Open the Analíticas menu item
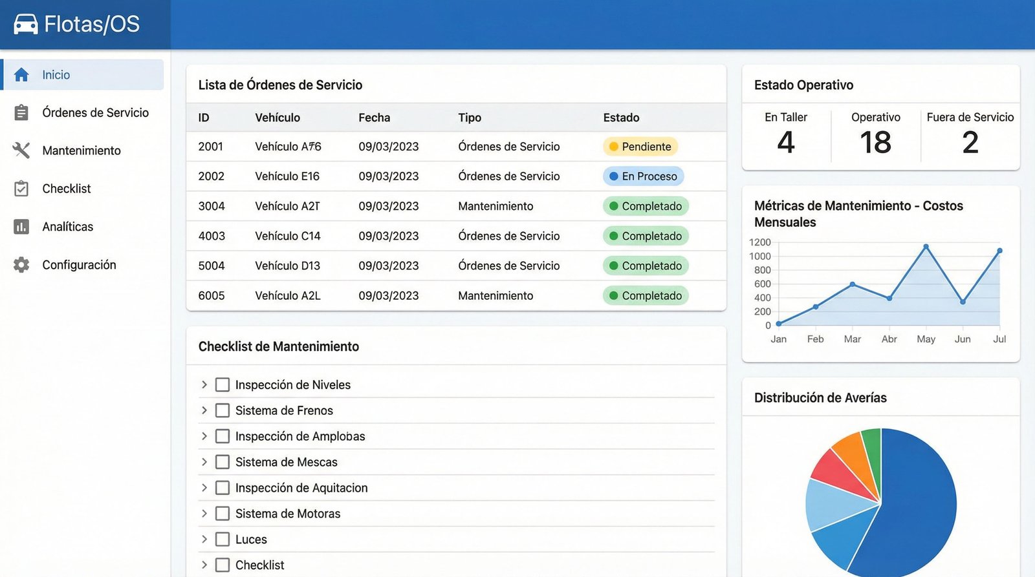This screenshot has height=577, width=1035. pyautogui.click(x=67, y=227)
